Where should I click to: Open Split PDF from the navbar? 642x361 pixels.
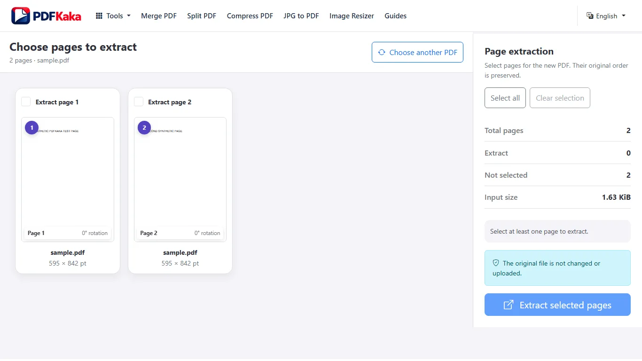pos(202,16)
